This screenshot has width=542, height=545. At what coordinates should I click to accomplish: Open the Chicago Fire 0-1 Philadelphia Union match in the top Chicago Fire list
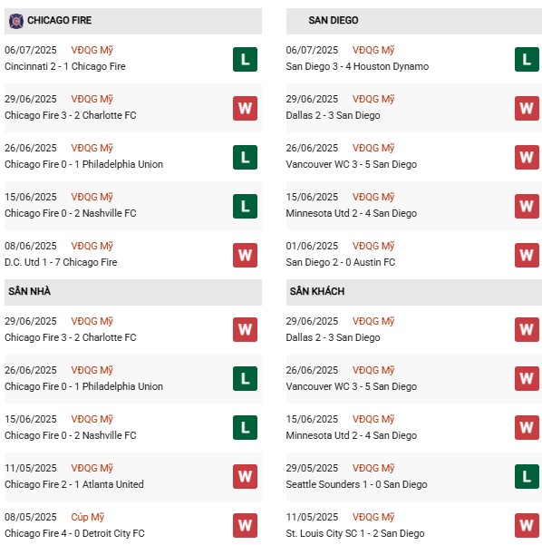83,164
